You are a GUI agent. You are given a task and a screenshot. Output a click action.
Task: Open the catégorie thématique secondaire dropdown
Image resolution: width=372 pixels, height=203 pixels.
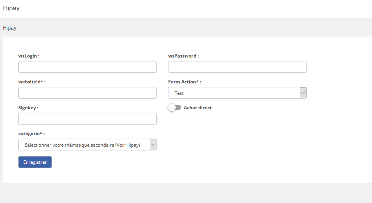coord(87,145)
